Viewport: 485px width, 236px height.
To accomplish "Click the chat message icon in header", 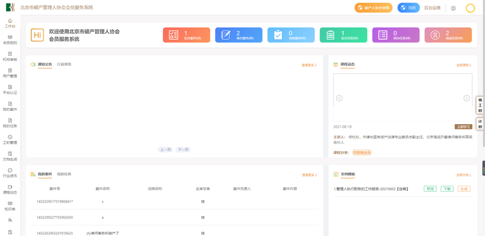I will 453,8.
